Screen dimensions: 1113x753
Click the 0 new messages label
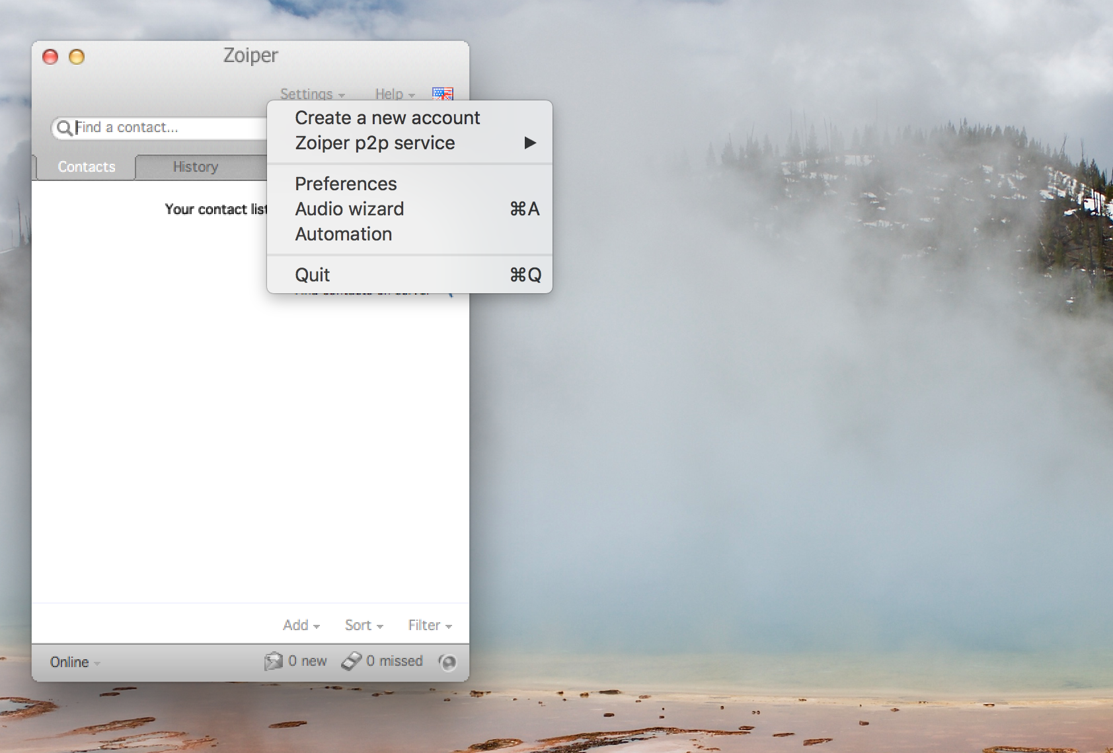tap(307, 661)
